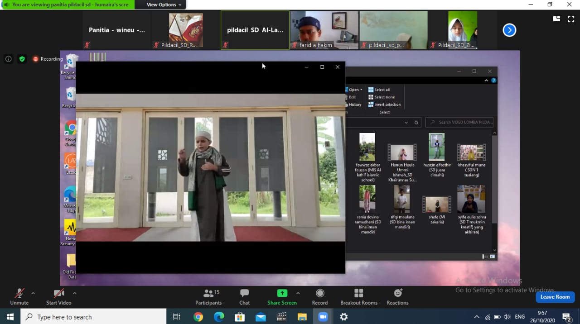Image resolution: width=580 pixels, height=324 pixels.
Task: Select the Pildacil_SD_R participant tile
Action: click(x=186, y=30)
